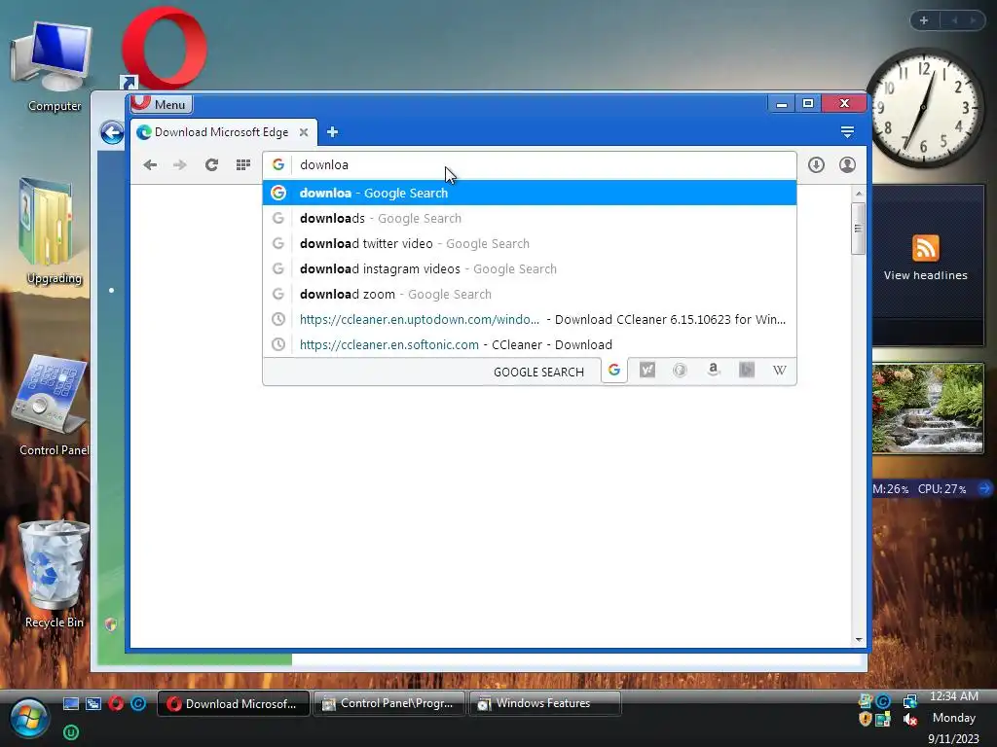
Task: Open the Opera Menu button
Action: 162,103
